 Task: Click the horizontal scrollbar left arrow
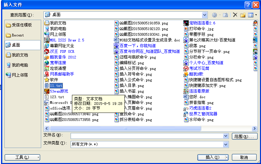[47, 129]
